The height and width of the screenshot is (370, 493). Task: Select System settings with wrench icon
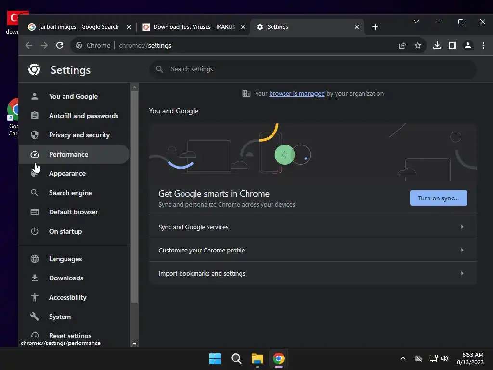point(74,317)
